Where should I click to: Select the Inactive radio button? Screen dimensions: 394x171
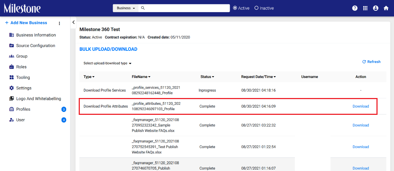(x=256, y=8)
